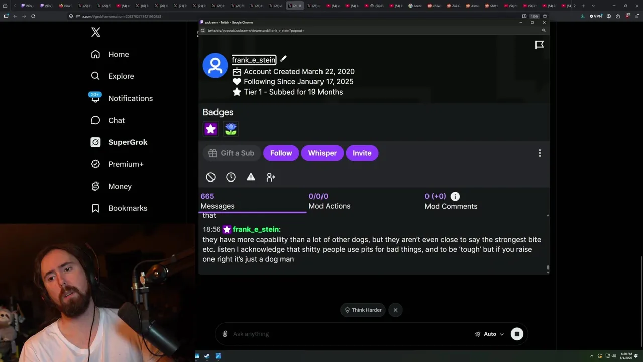This screenshot has height=362, width=643.
Task: Click the timeout clock icon
Action: pyautogui.click(x=231, y=177)
